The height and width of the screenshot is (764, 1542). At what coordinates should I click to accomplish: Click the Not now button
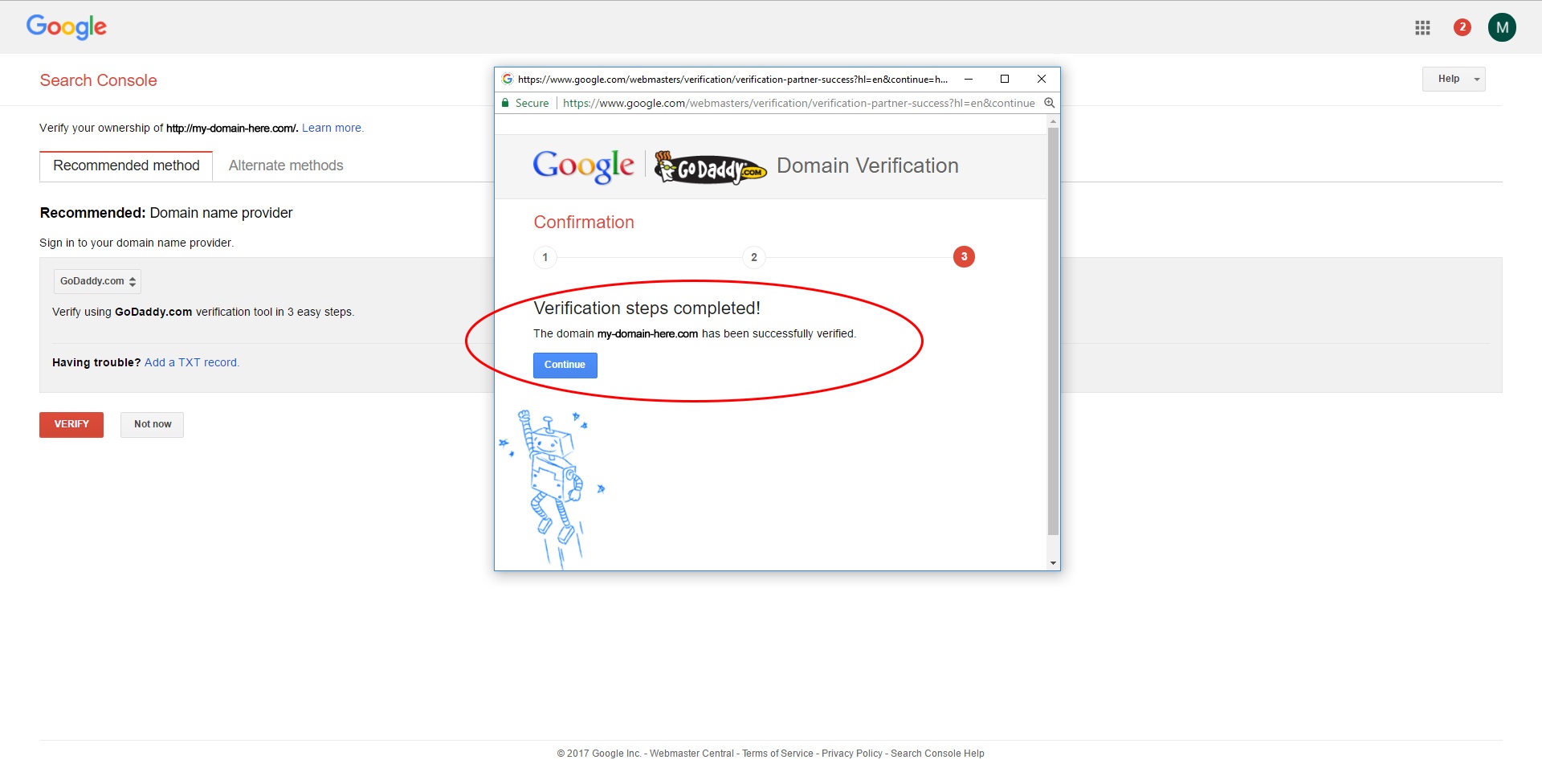(153, 424)
